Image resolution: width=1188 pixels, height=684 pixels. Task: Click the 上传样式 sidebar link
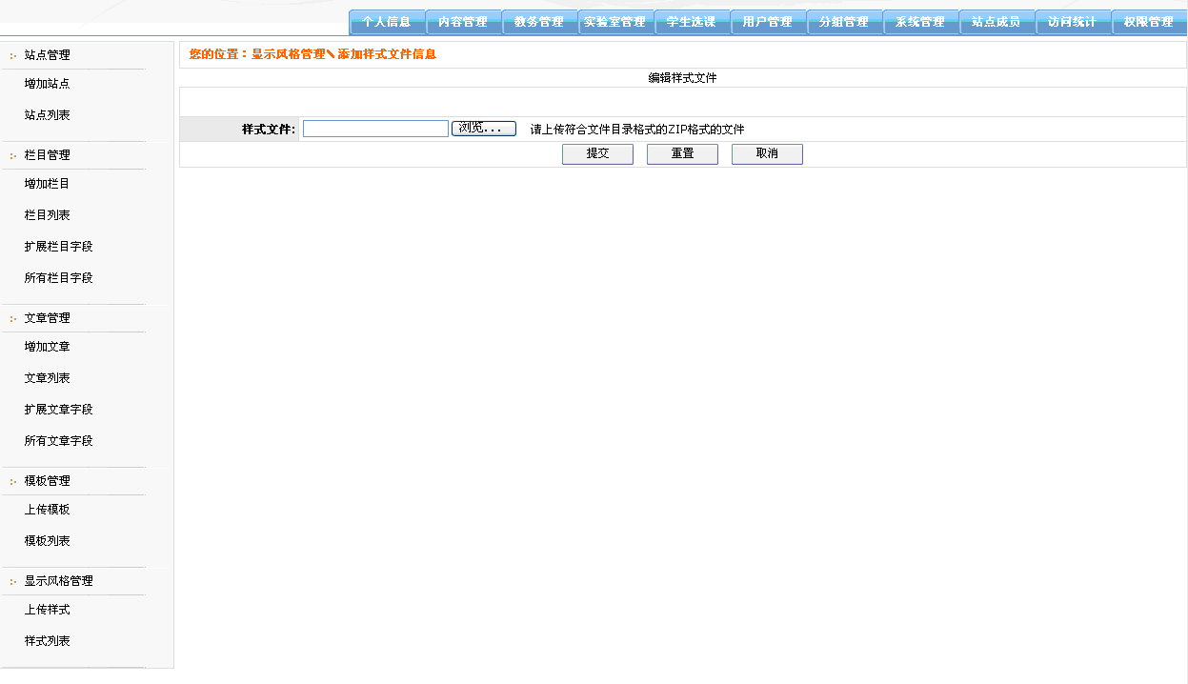(47, 610)
